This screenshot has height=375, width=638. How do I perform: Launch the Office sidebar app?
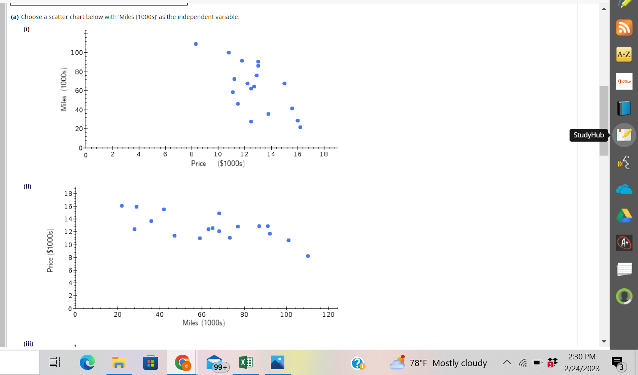[624, 81]
